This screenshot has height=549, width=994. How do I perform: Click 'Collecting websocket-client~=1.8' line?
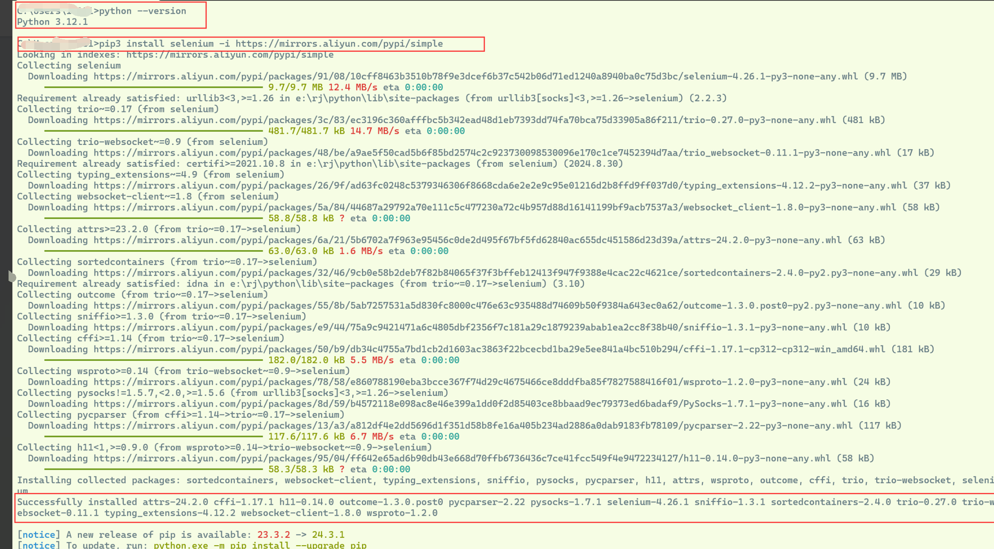tap(148, 196)
